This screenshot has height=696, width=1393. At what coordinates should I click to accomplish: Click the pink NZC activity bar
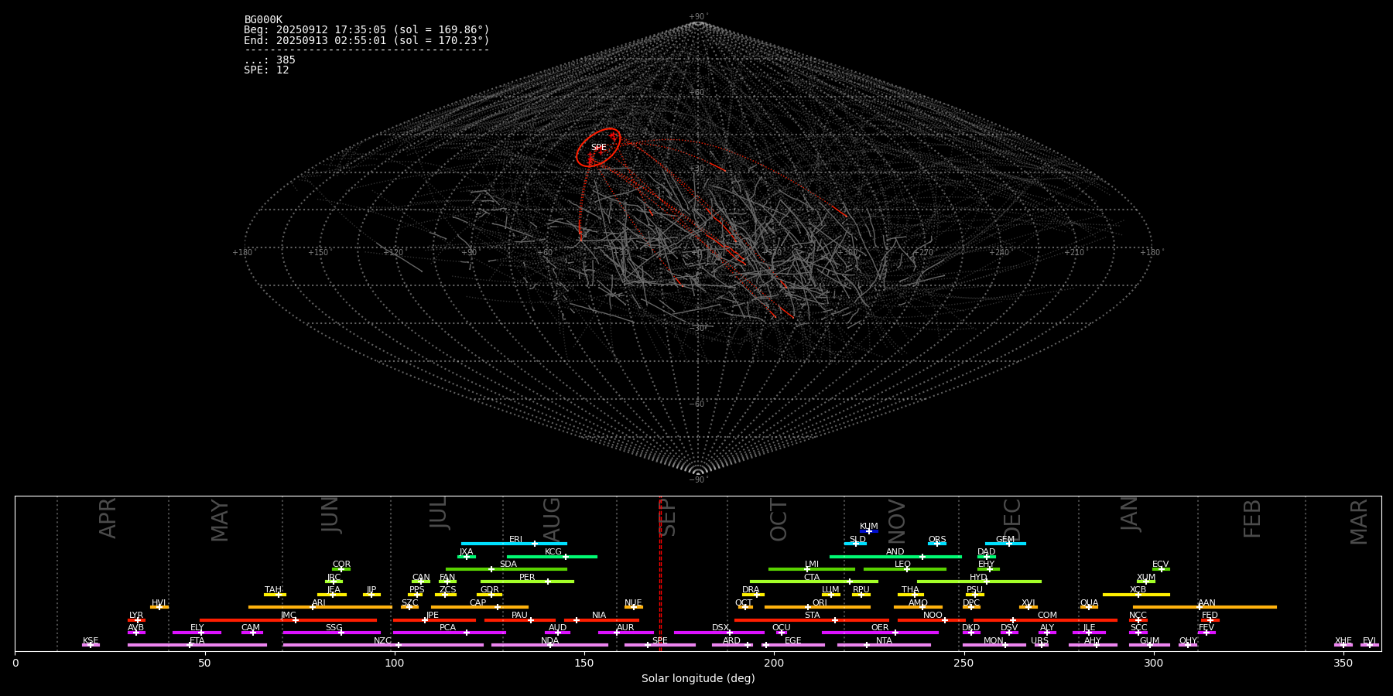(x=383, y=645)
